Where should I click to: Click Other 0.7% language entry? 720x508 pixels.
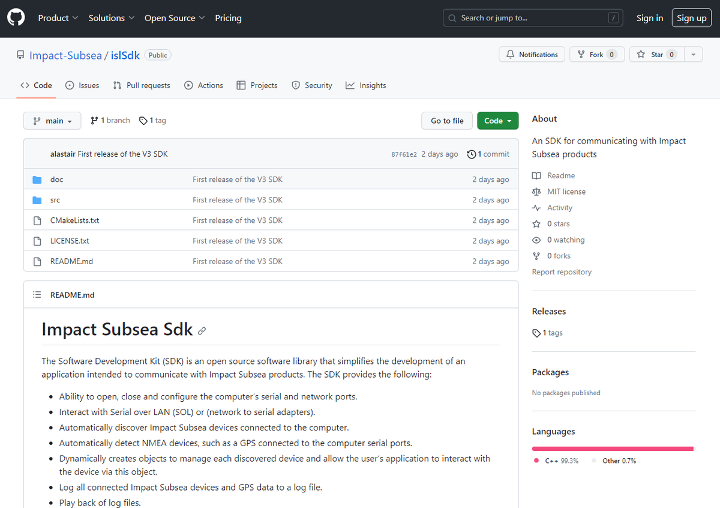[x=613, y=461]
